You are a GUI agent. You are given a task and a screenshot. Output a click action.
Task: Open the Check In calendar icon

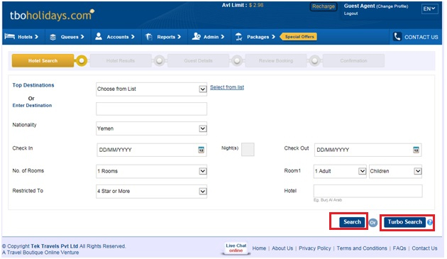point(202,150)
